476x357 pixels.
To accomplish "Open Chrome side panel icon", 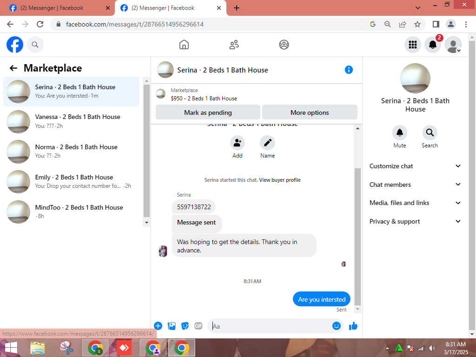I will (436, 24).
